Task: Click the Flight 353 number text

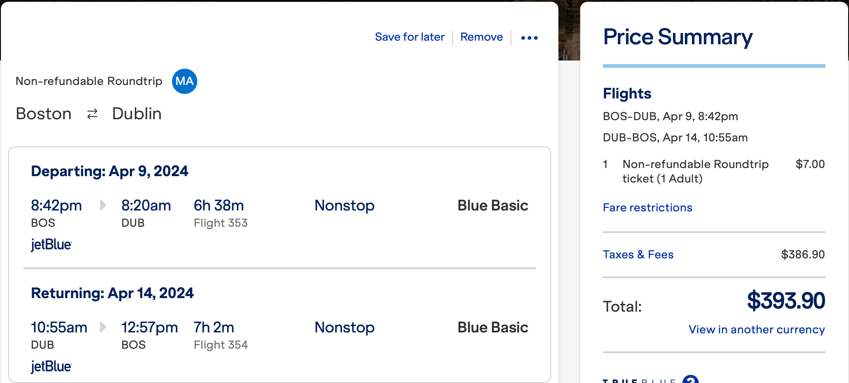Action: coord(221,223)
